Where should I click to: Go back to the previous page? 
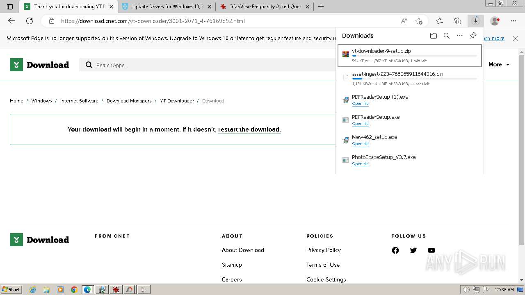click(11, 21)
